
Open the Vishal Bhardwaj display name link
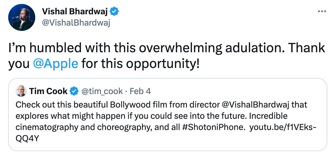pos(75,12)
